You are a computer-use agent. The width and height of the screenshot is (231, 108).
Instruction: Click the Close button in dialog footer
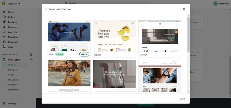pos(182,99)
